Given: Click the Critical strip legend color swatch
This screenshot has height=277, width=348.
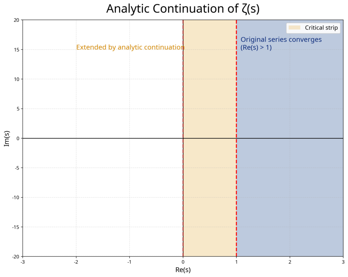Looking at the screenshot, I should coord(295,28).
